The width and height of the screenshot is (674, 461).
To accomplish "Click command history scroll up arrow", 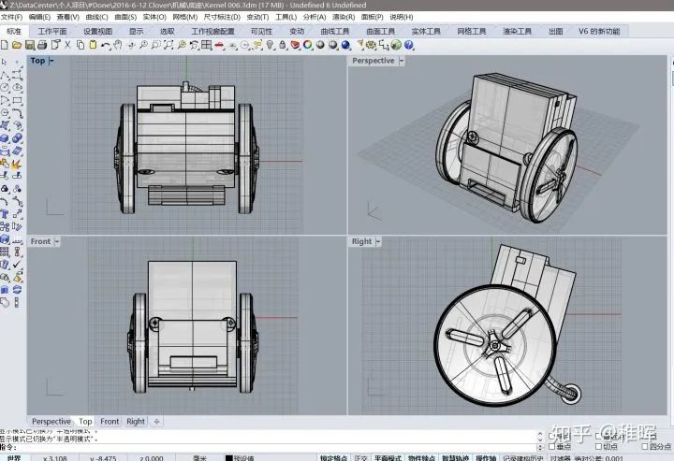I will point(539,434).
